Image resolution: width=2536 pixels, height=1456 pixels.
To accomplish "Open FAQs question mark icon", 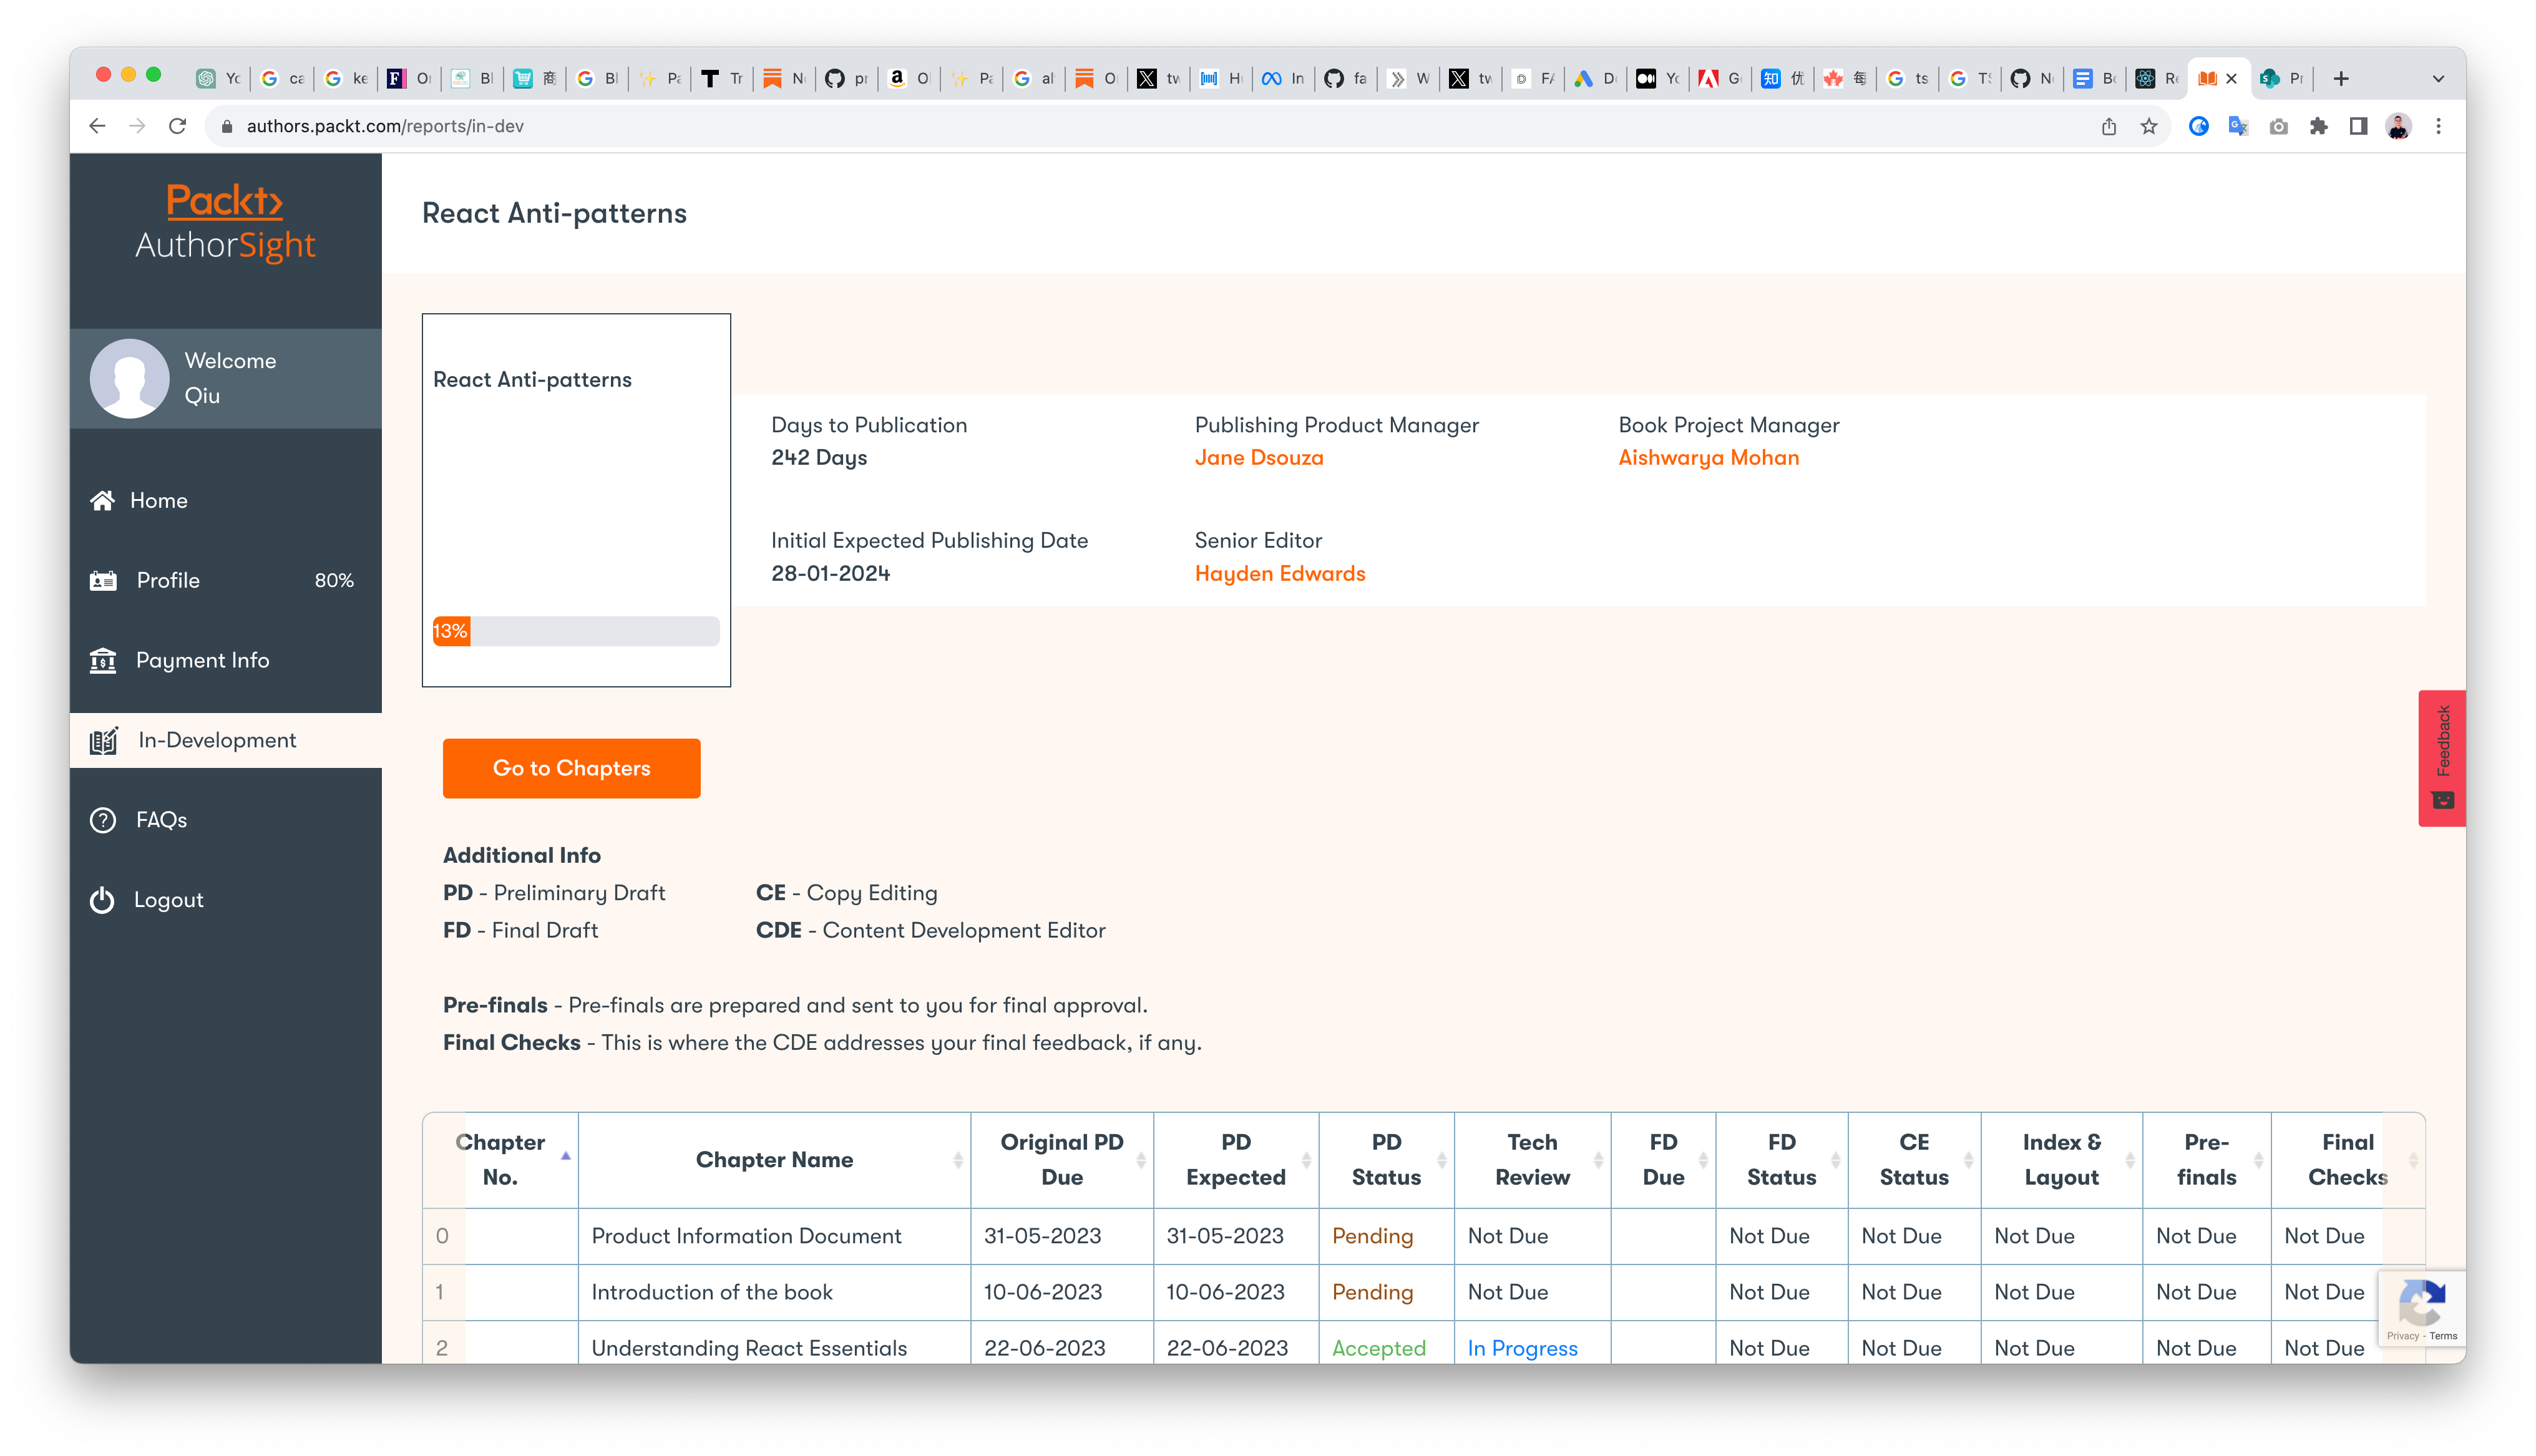I will pos(103,820).
